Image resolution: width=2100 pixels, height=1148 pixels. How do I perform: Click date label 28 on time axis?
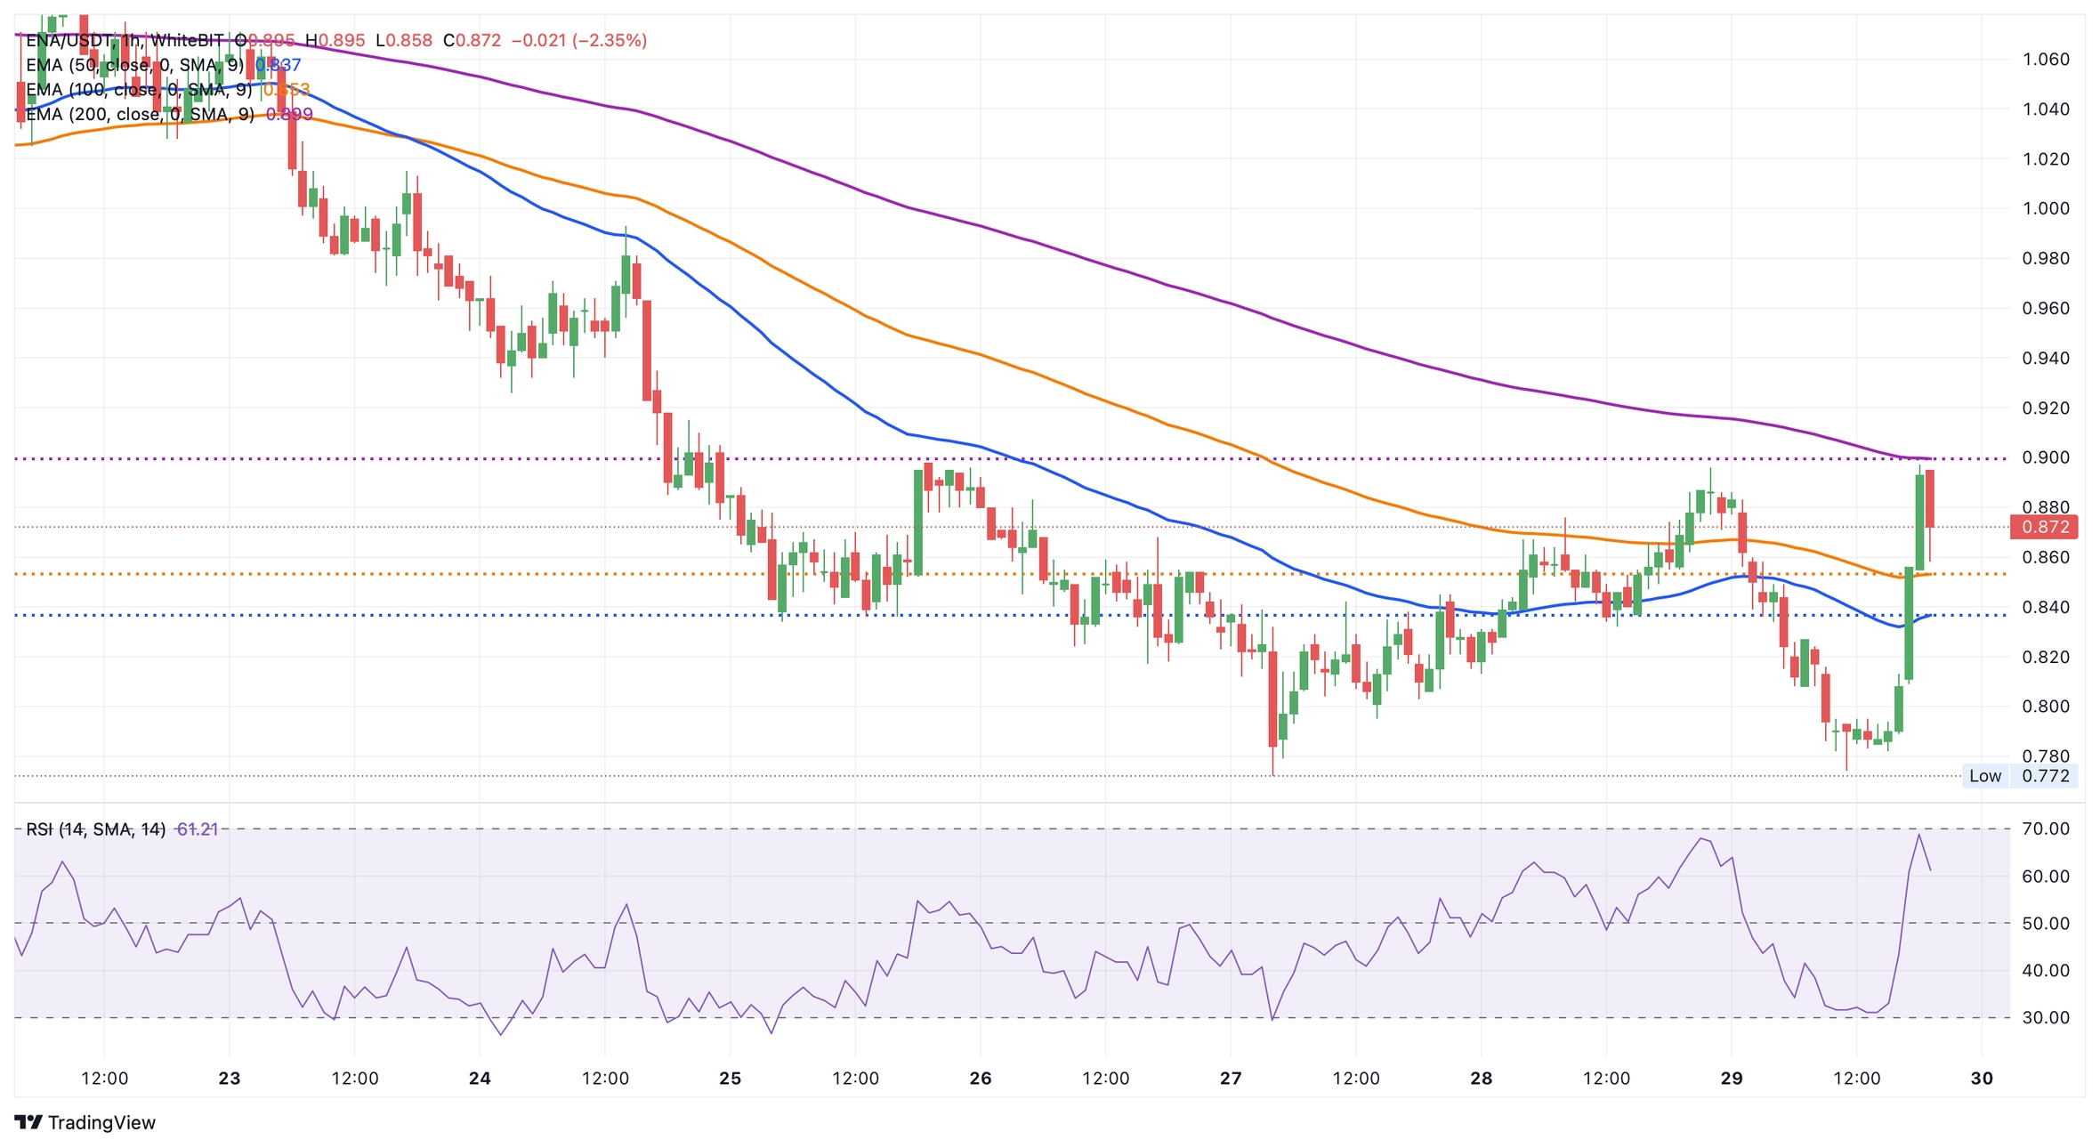tap(1481, 1079)
